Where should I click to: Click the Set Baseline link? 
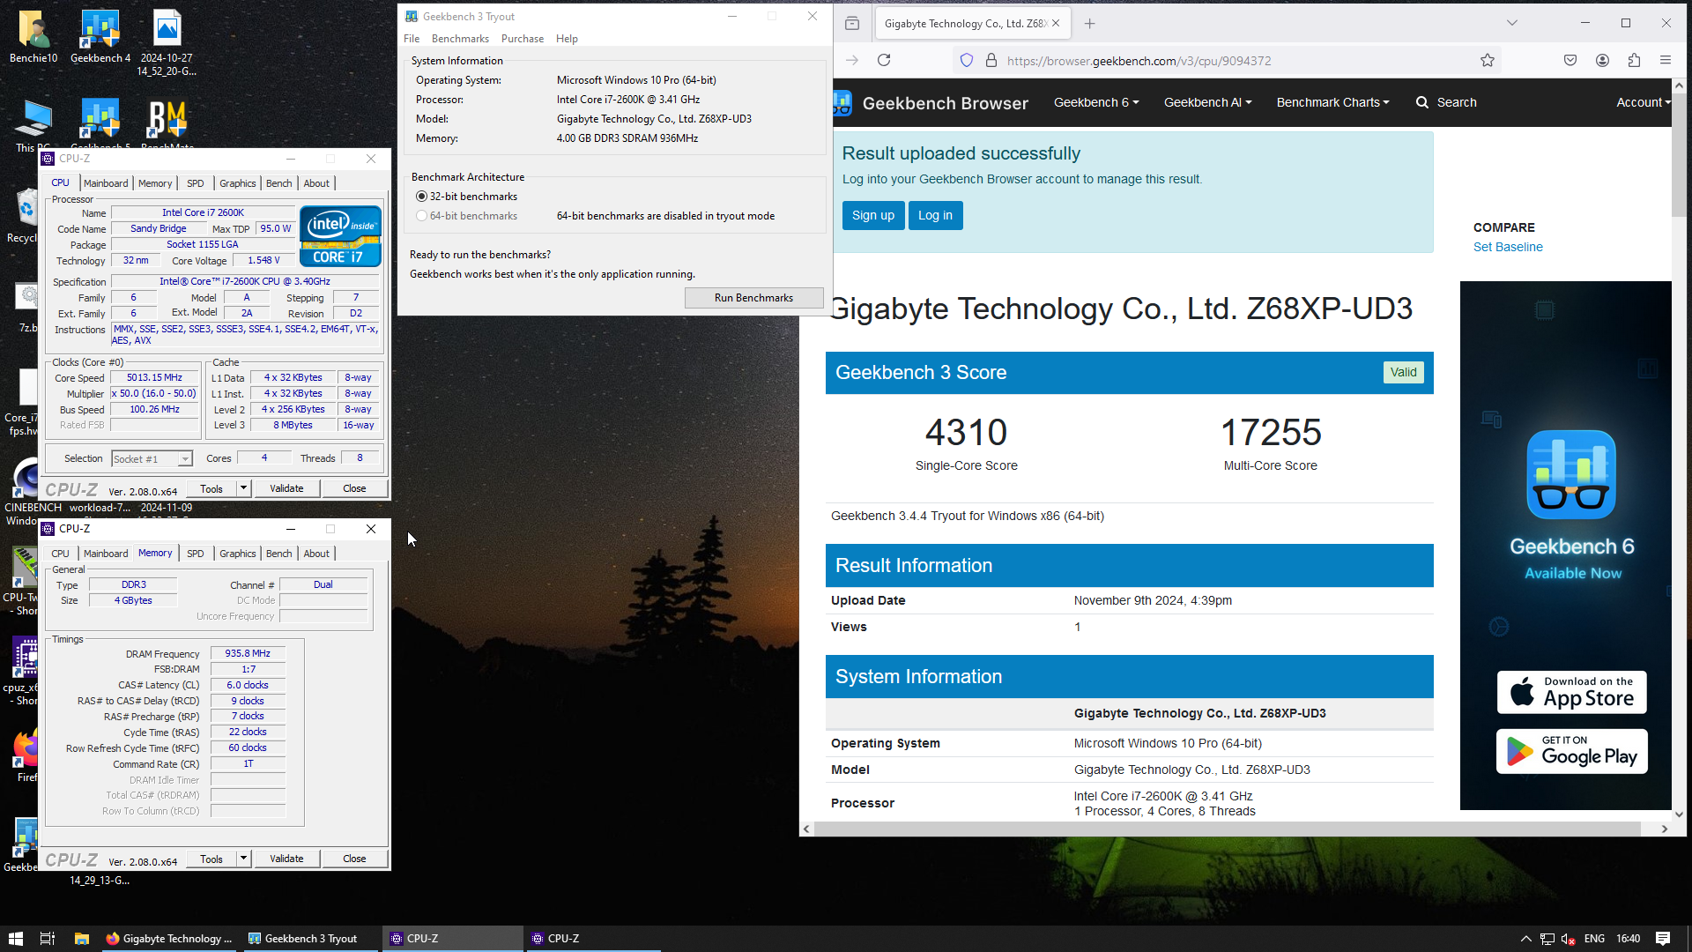point(1508,247)
